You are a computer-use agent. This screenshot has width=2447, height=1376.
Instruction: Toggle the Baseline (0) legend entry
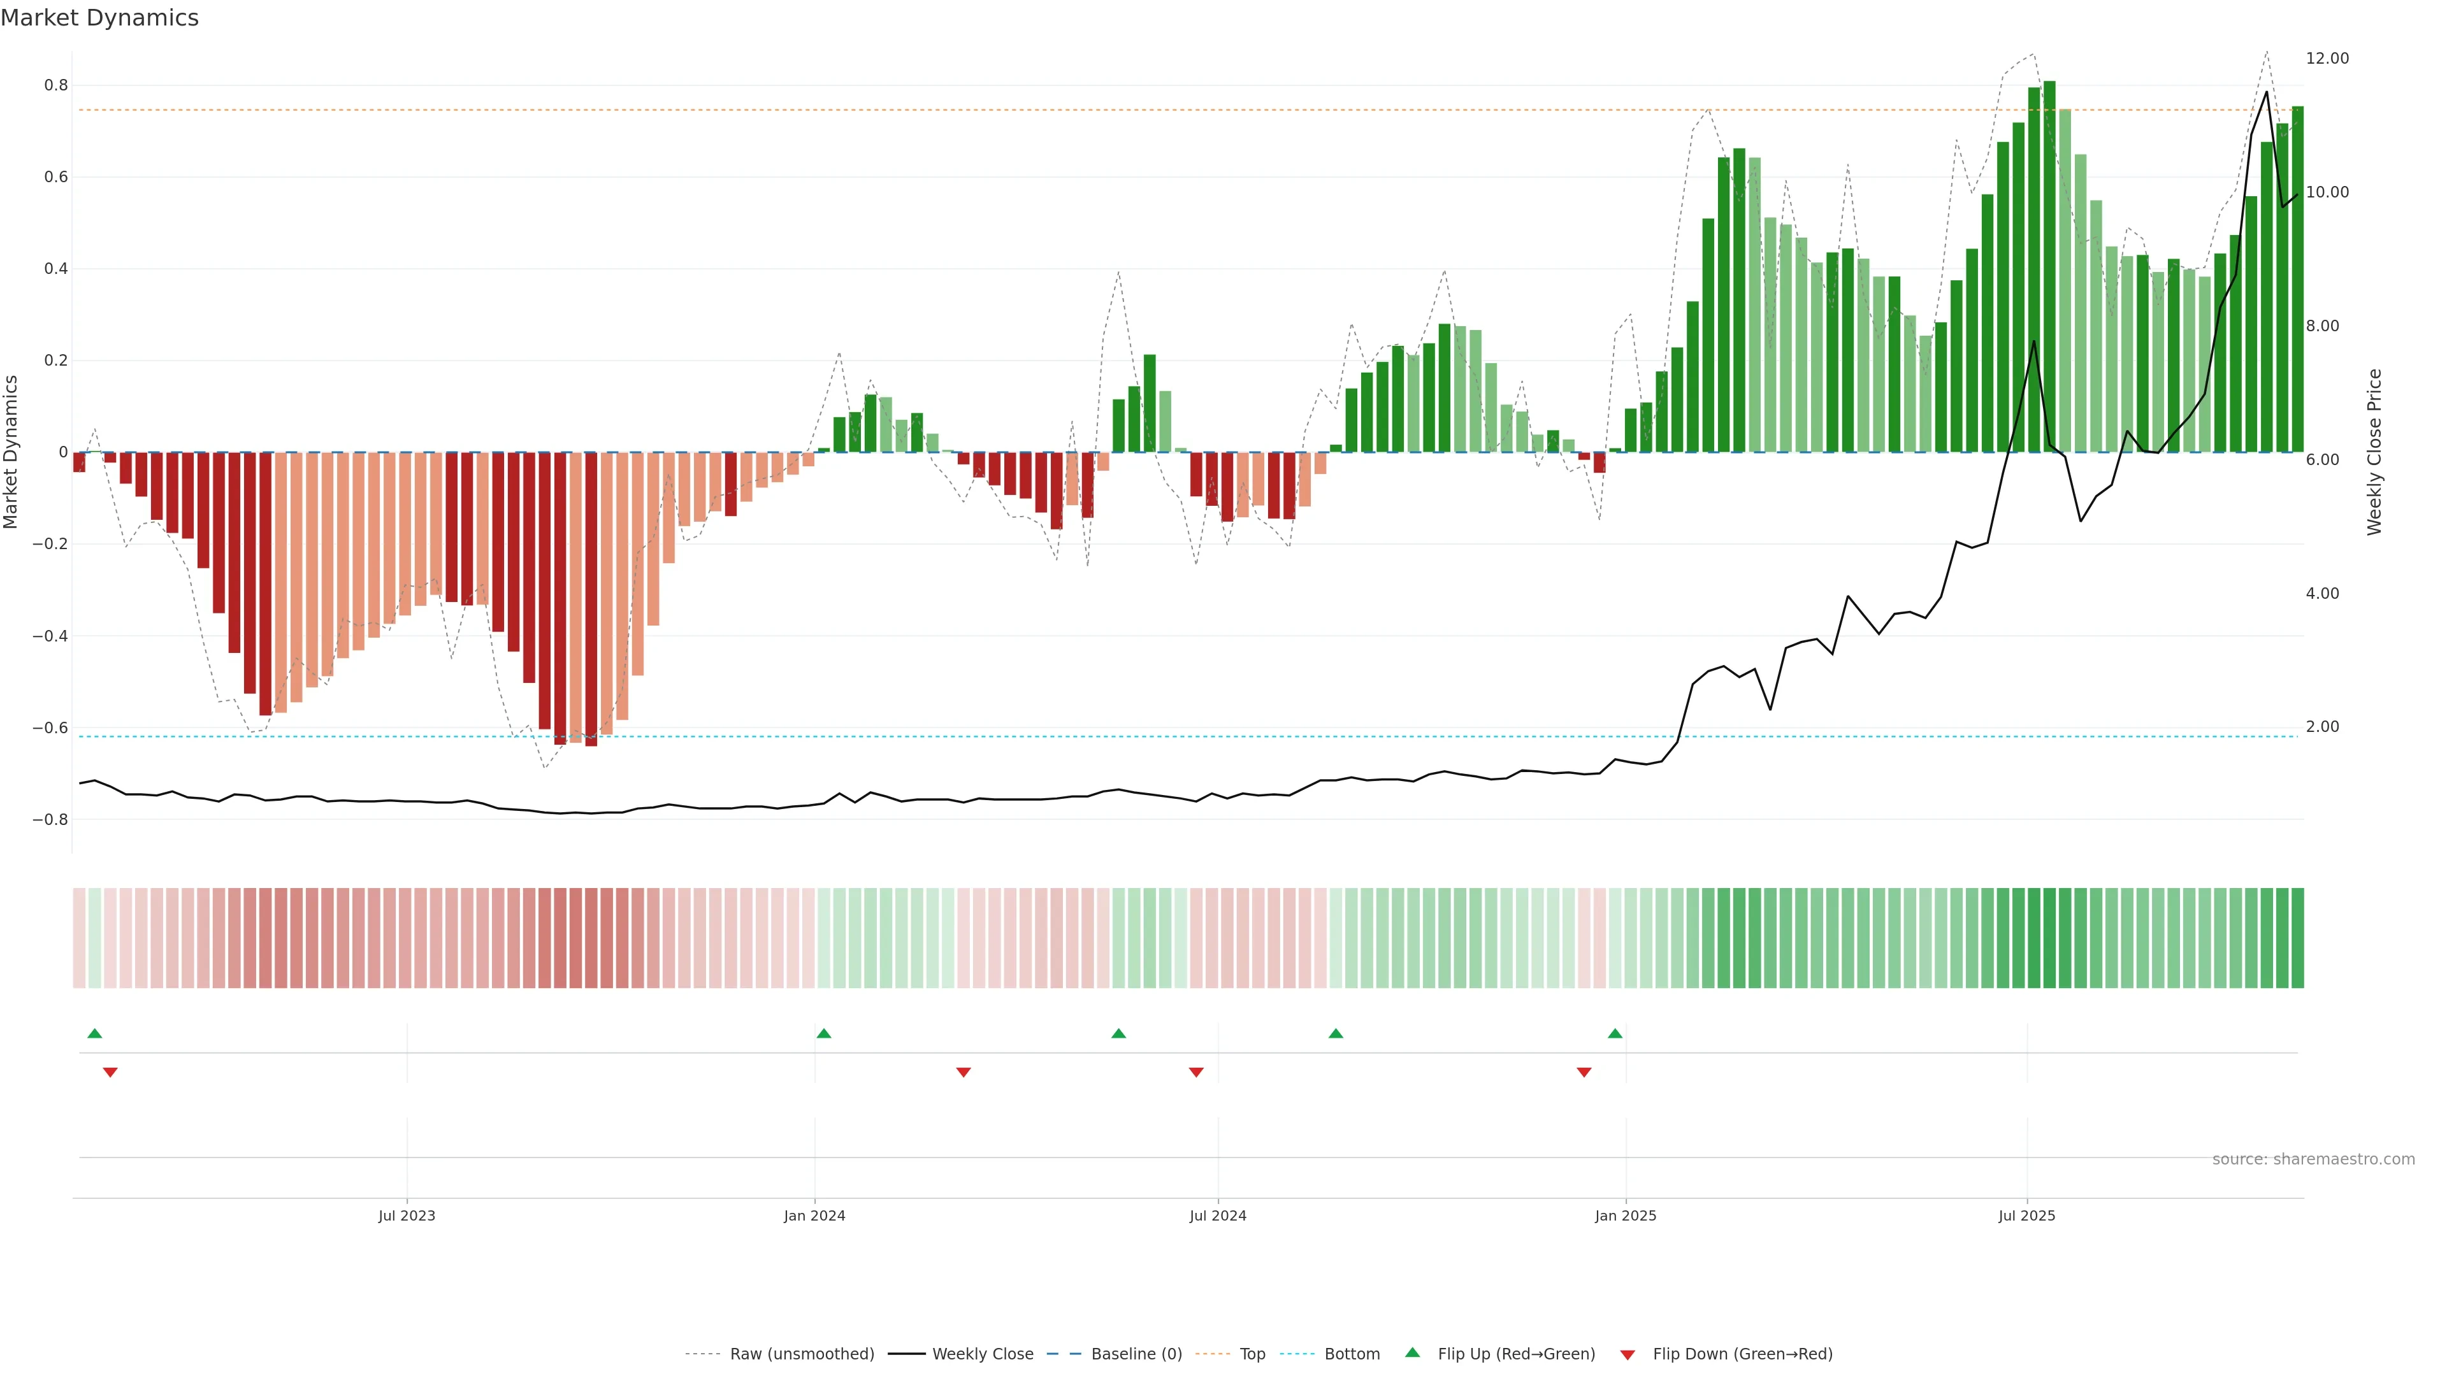point(1136,1354)
